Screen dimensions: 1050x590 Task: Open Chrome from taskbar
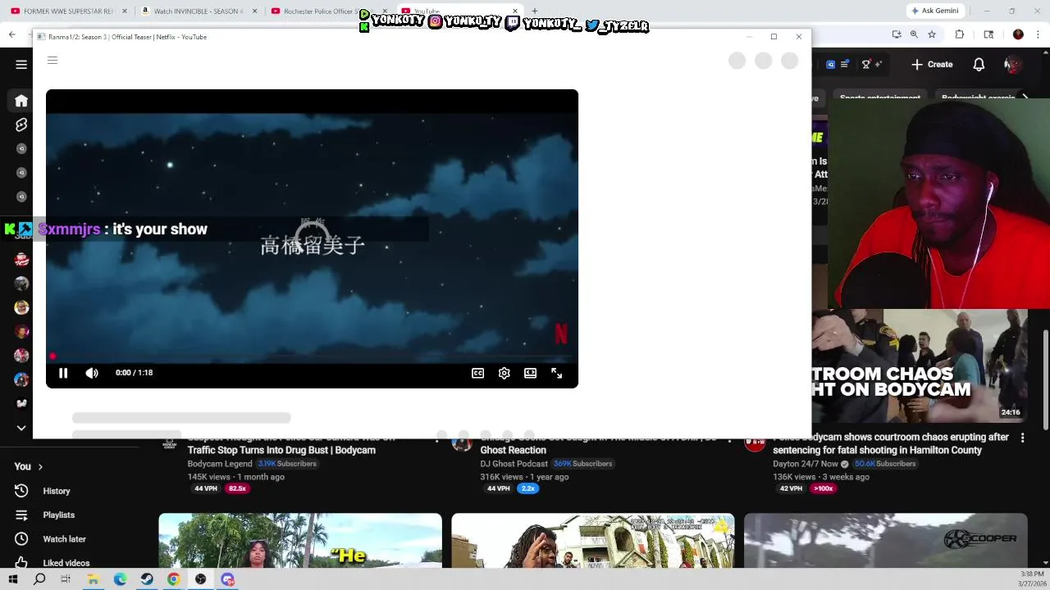coord(174,579)
